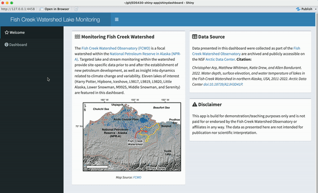Toggle the sidebar with the hamburger icon
Viewport: 318px width, 193px height.
pos(117,20)
